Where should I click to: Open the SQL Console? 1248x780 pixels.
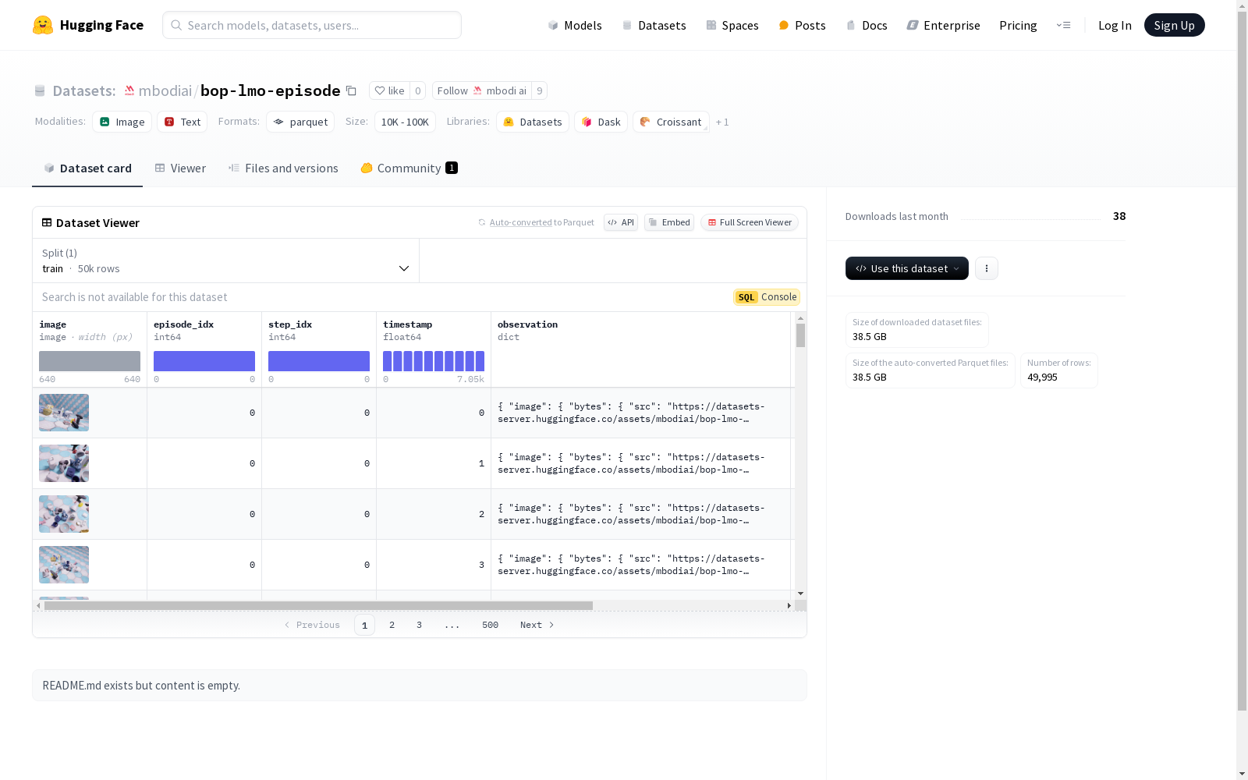click(766, 297)
